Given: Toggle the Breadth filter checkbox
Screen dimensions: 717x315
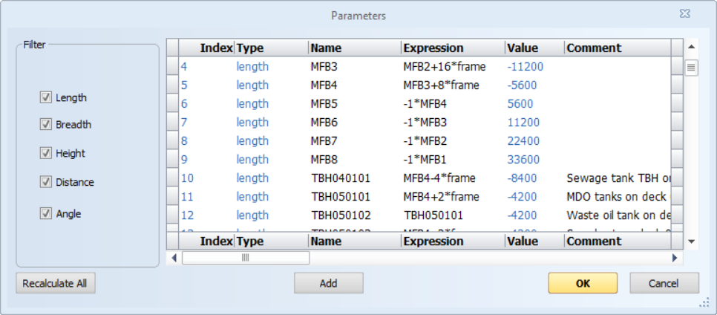Looking at the screenshot, I should [x=46, y=125].
